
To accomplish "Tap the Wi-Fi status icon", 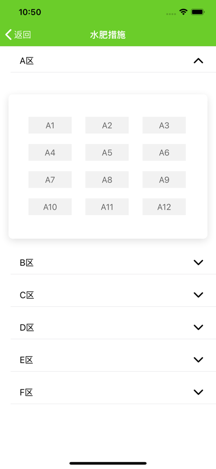I will 183,12.
